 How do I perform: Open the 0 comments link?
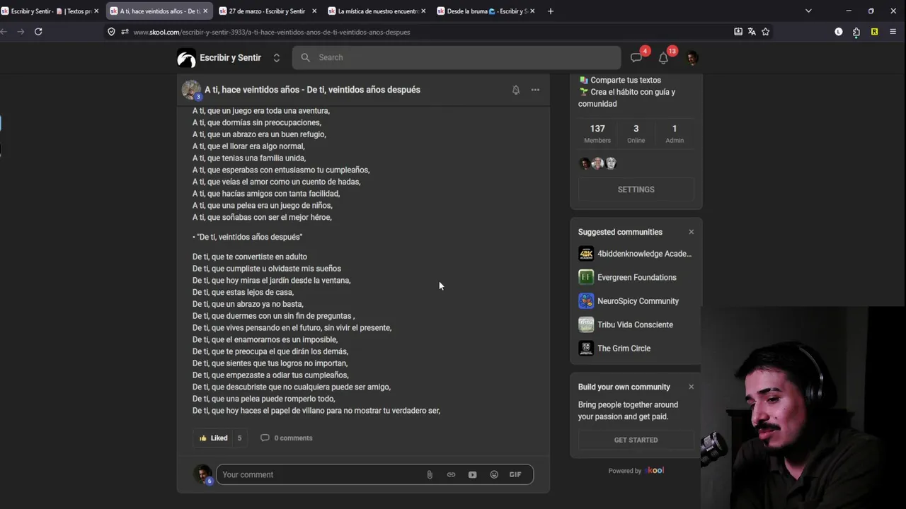(287, 438)
